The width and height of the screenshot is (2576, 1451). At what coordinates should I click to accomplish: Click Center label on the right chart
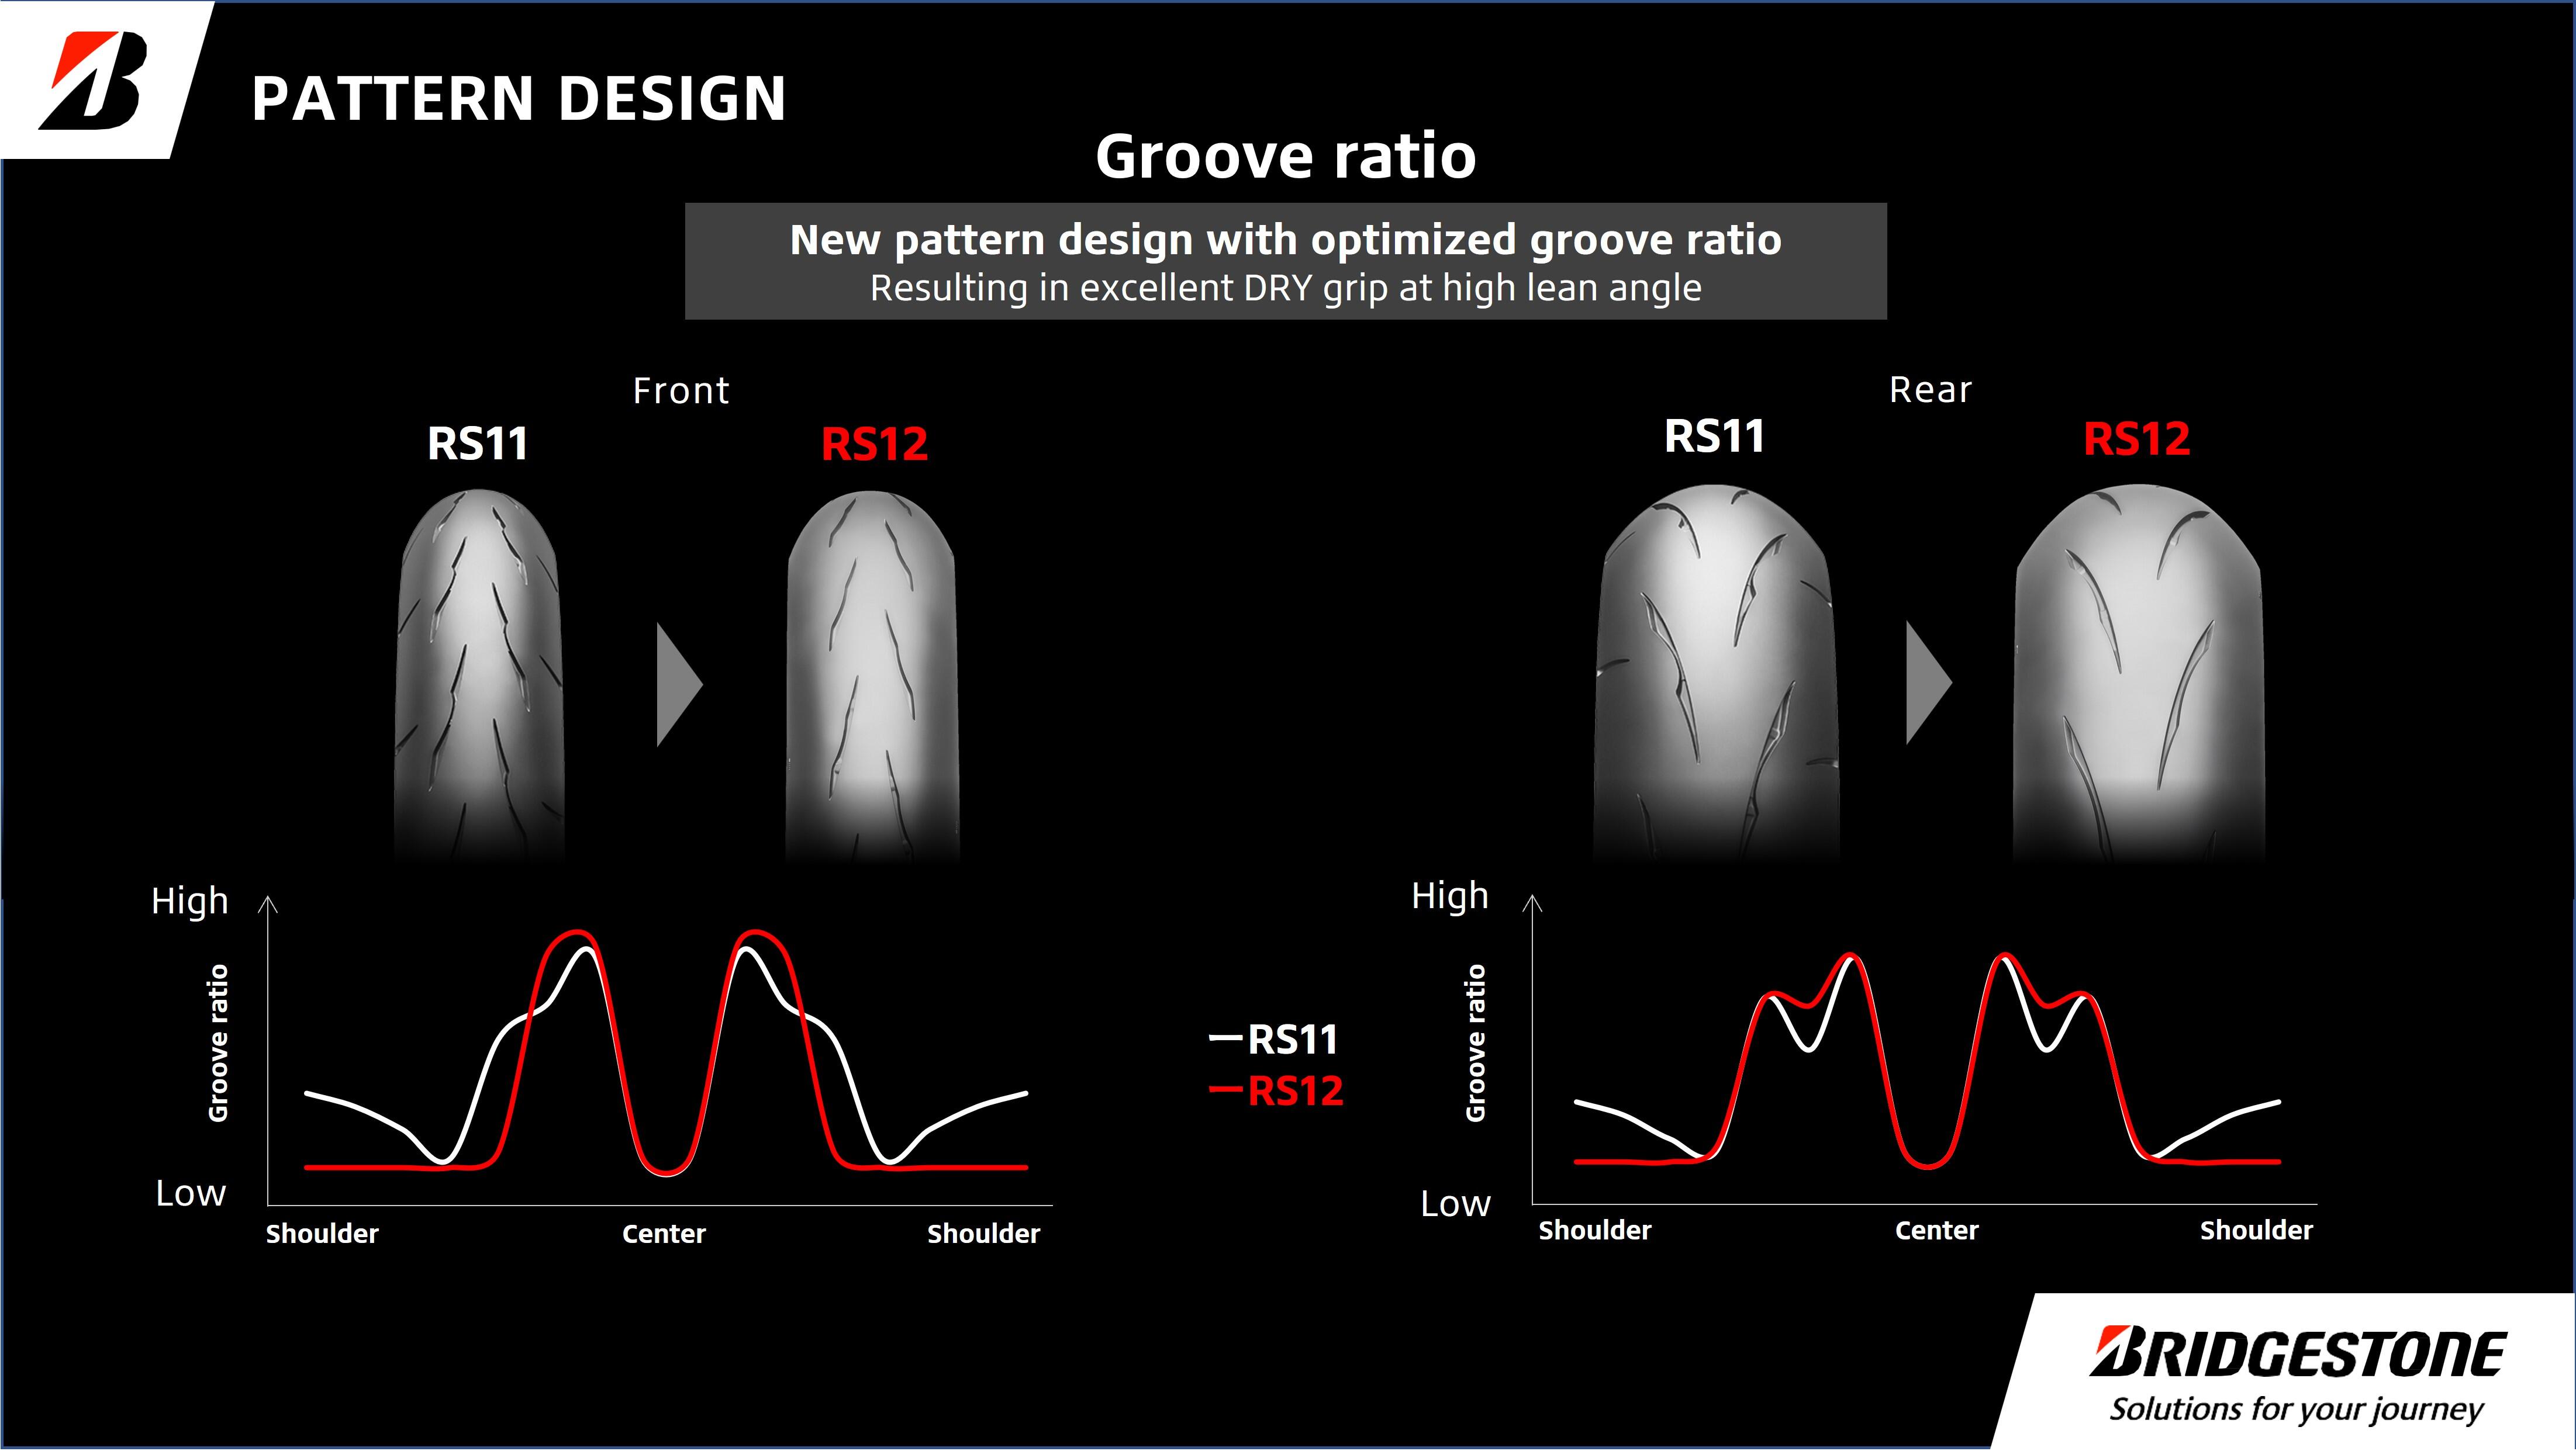(1936, 1231)
